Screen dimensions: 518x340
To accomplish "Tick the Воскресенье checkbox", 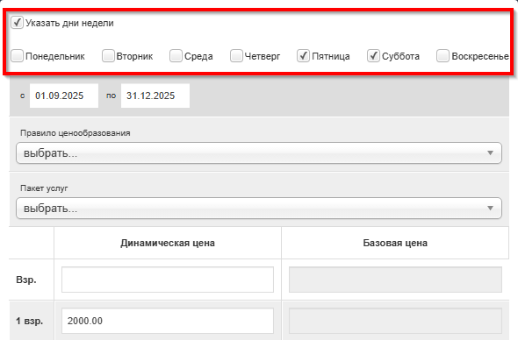I will click(x=442, y=56).
